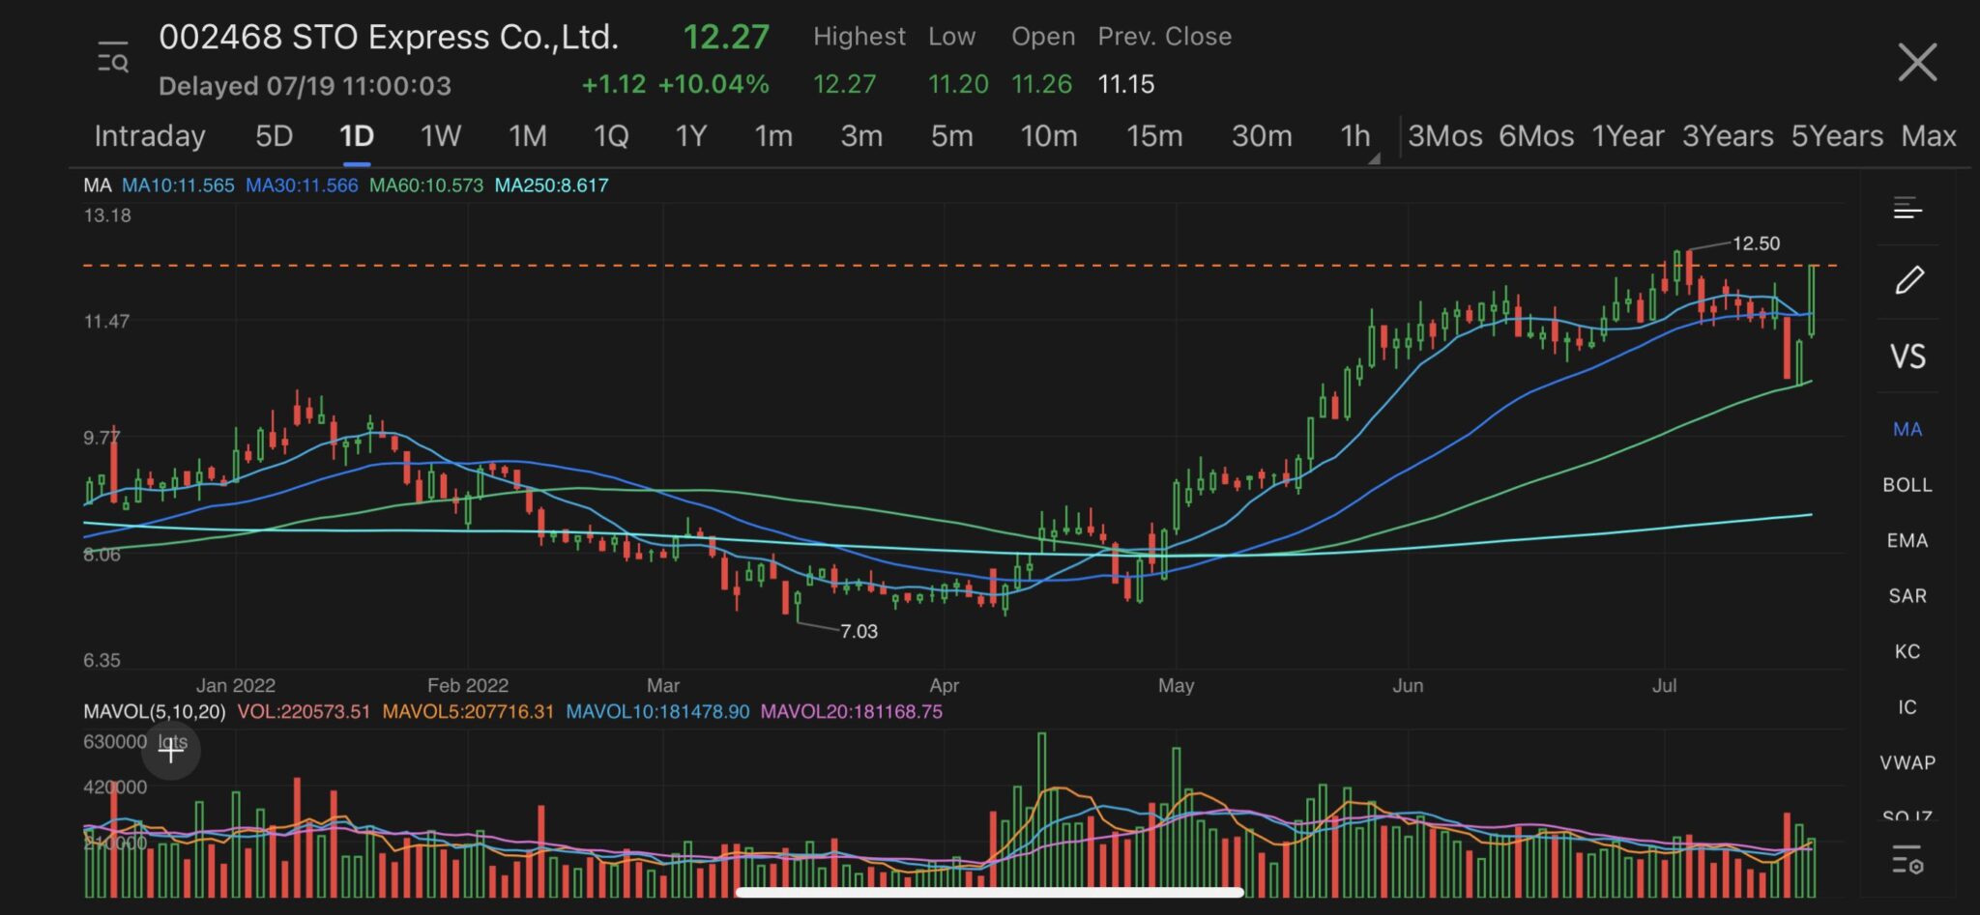
Task: Click MA60:10.573 legend value
Action: click(x=426, y=186)
